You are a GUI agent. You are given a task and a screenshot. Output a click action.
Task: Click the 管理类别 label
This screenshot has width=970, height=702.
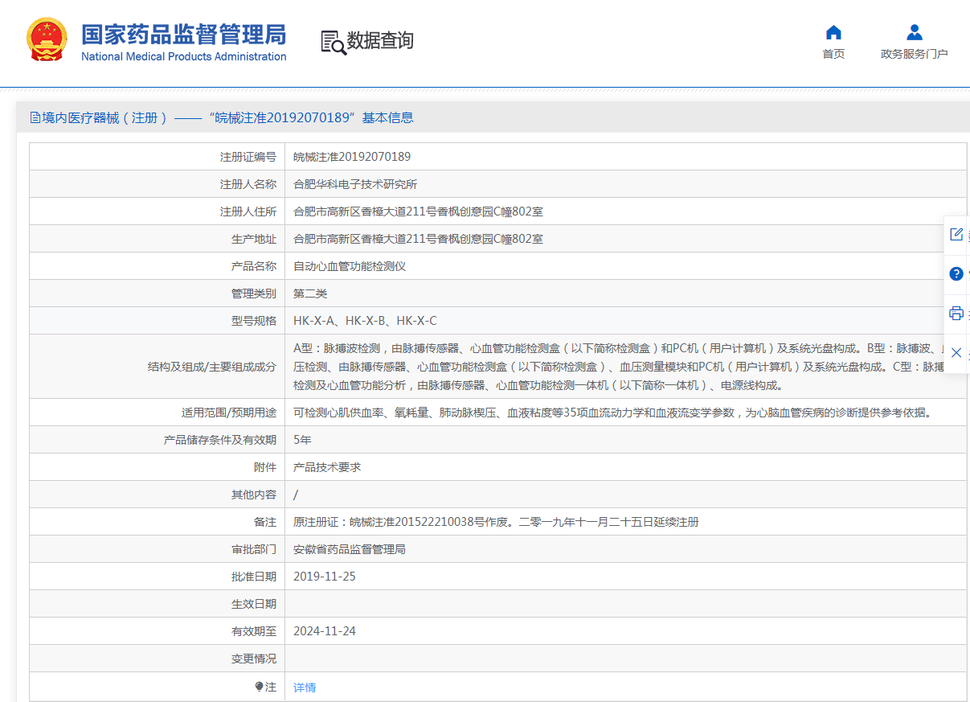pos(254,294)
